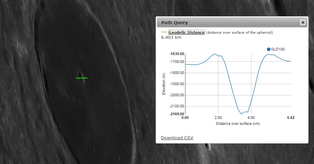Toggle the GLD100 legend marker
Viewport: 314px width, 164px height.
(269, 49)
